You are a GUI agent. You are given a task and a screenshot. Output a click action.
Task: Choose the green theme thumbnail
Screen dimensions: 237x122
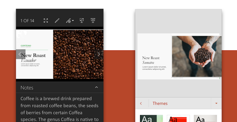151,118
